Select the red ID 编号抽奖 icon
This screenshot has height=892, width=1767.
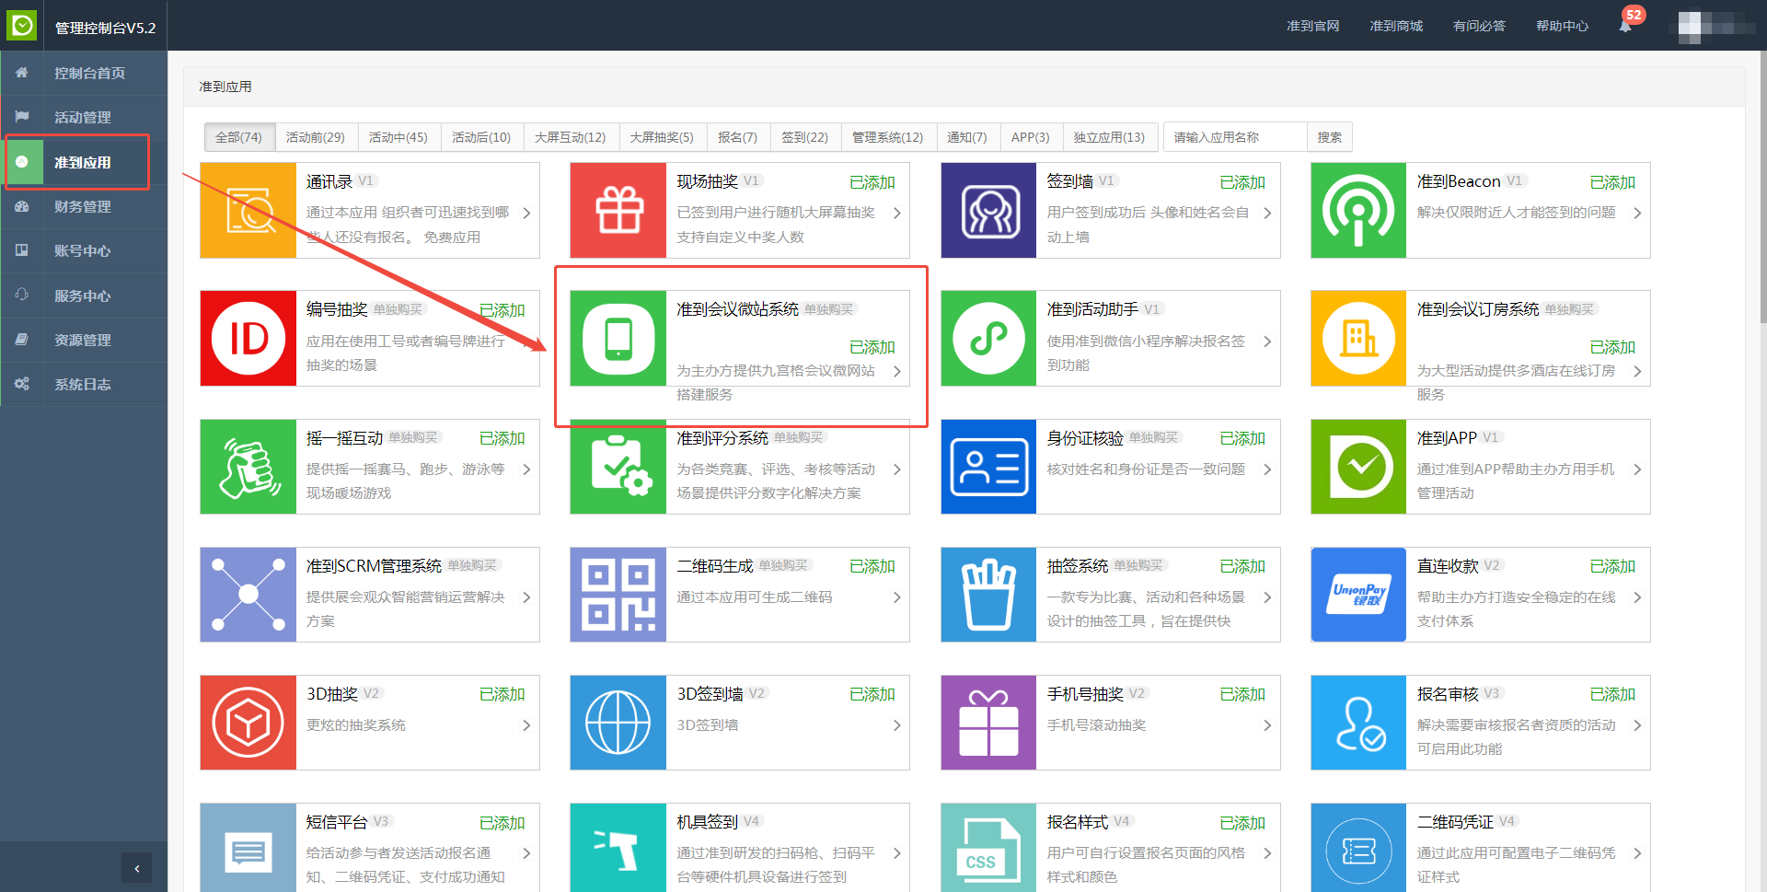[x=248, y=339]
